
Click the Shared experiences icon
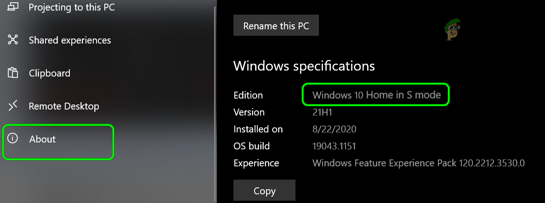13,40
